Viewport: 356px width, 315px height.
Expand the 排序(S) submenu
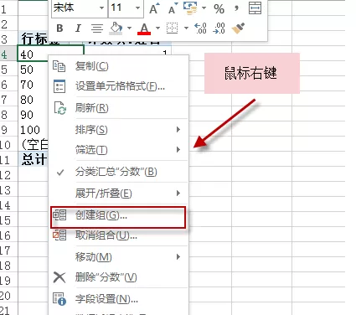(118, 130)
